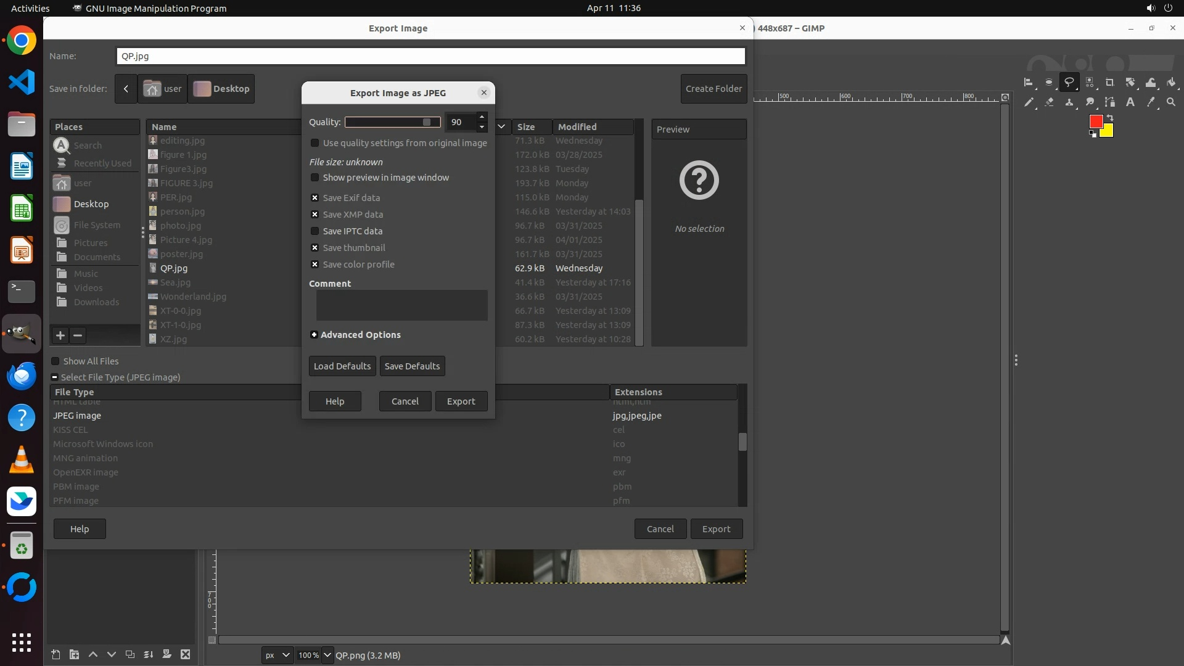Uncheck Save thumbnail option
Screen dimensions: 1184x666
[315, 248]
